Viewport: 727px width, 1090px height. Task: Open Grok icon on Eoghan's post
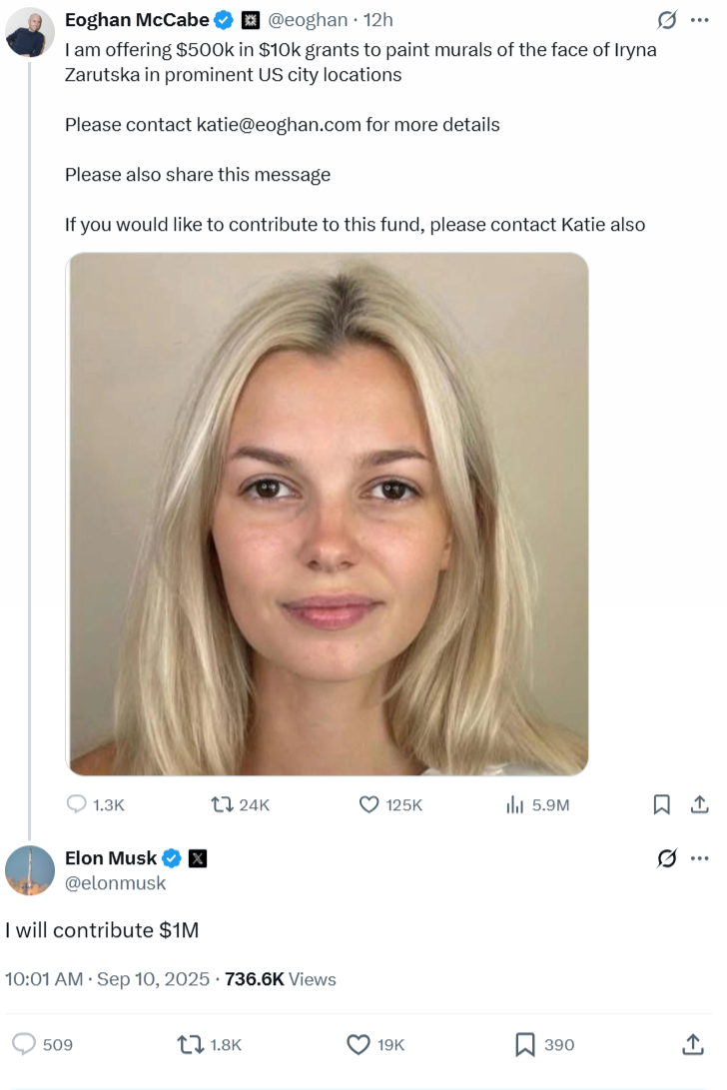click(x=666, y=20)
